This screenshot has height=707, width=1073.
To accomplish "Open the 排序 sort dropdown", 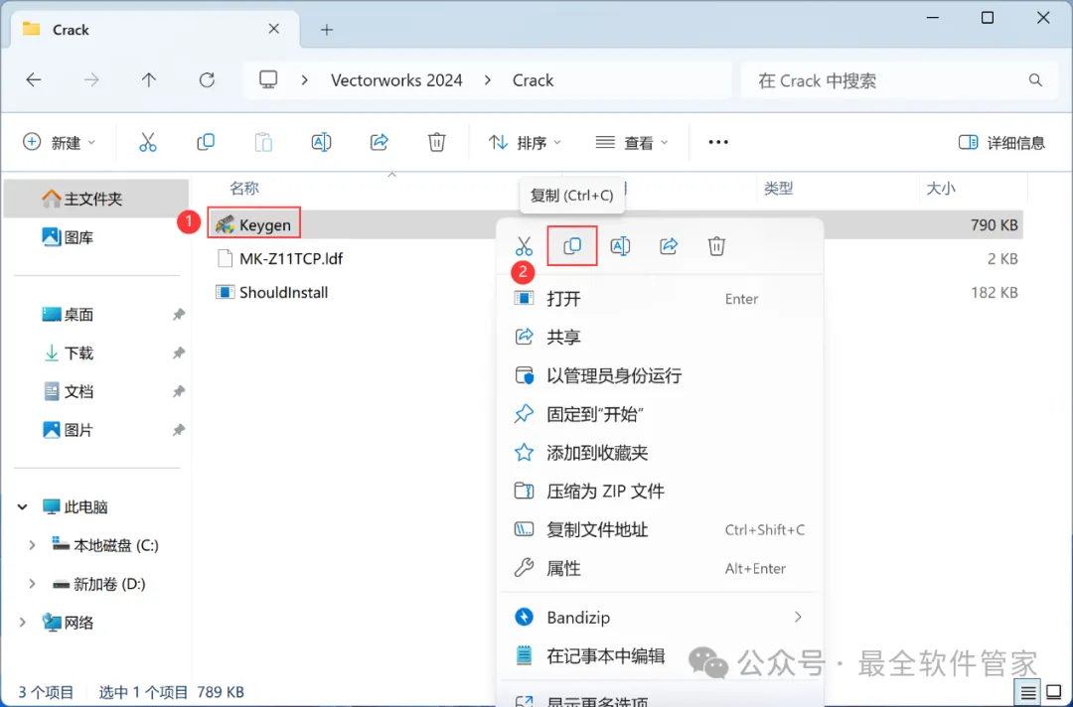I will click(525, 142).
